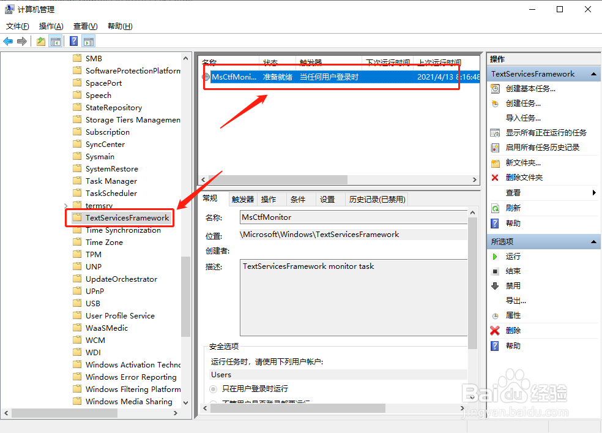Viewport: 602px width, 433px height.
Task: Collapse the TextServicesFramework actions section
Action: pos(593,73)
